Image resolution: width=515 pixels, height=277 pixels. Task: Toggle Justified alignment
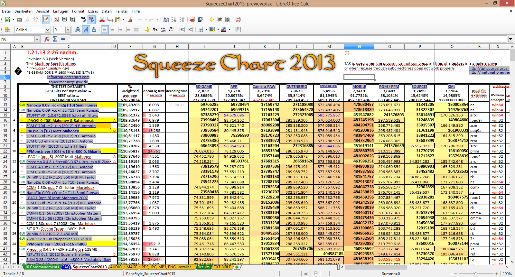click(x=129, y=30)
